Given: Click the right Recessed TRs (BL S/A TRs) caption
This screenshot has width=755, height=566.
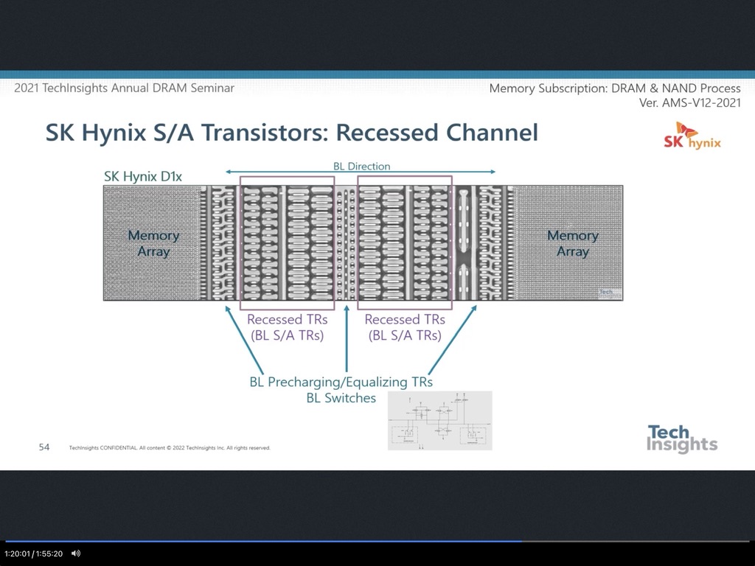Looking at the screenshot, I should point(405,327).
